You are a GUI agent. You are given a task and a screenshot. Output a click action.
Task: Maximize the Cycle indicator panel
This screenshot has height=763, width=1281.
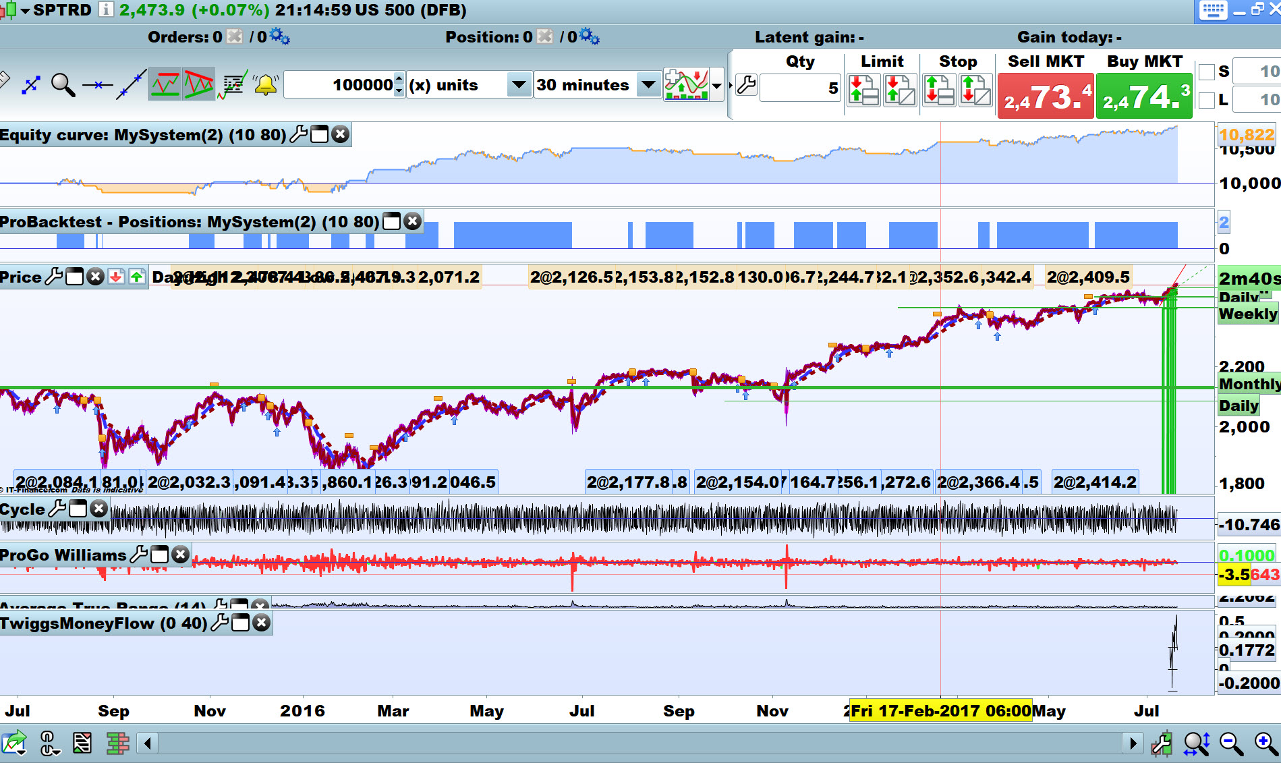pos(78,509)
